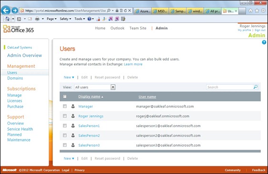Image resolution: width=268 pixels, height=174 pixels.
Task: Click the search magnifier in the users Search box
Action: point(255,87)
